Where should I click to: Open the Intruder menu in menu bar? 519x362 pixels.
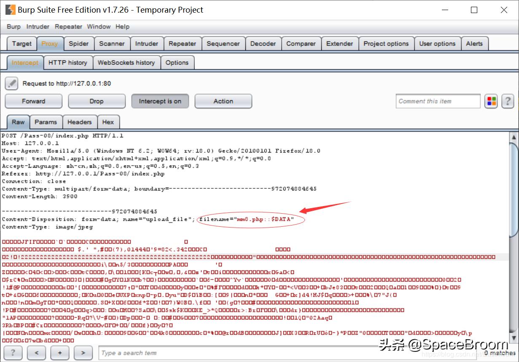(38, 27)
